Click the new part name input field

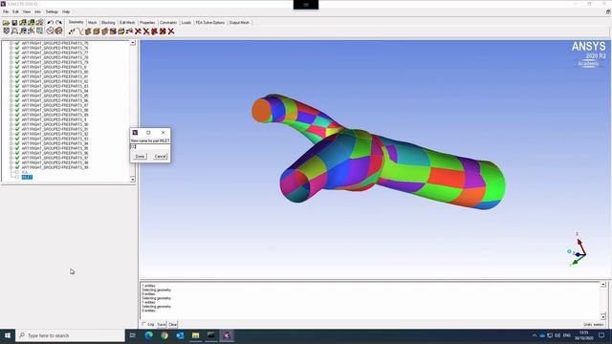(150, 146)
